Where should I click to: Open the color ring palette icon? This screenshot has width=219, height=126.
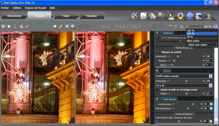180,16
